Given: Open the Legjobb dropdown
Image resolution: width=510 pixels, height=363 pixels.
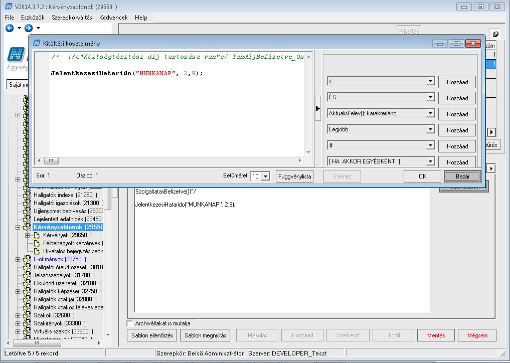Looking at the screenshot, I should [x=430, y=129].
